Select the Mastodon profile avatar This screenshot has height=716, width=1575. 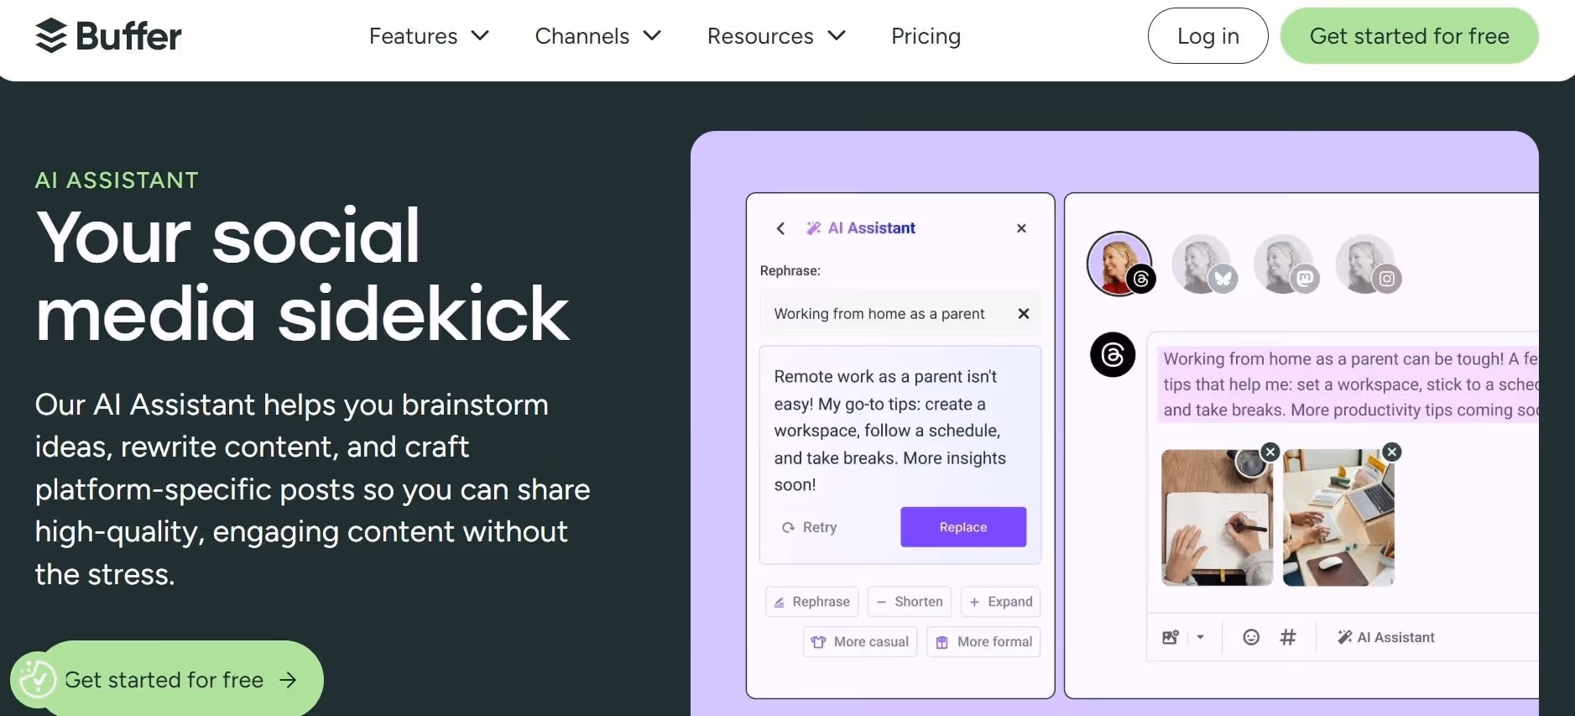tap(1285, 264)
